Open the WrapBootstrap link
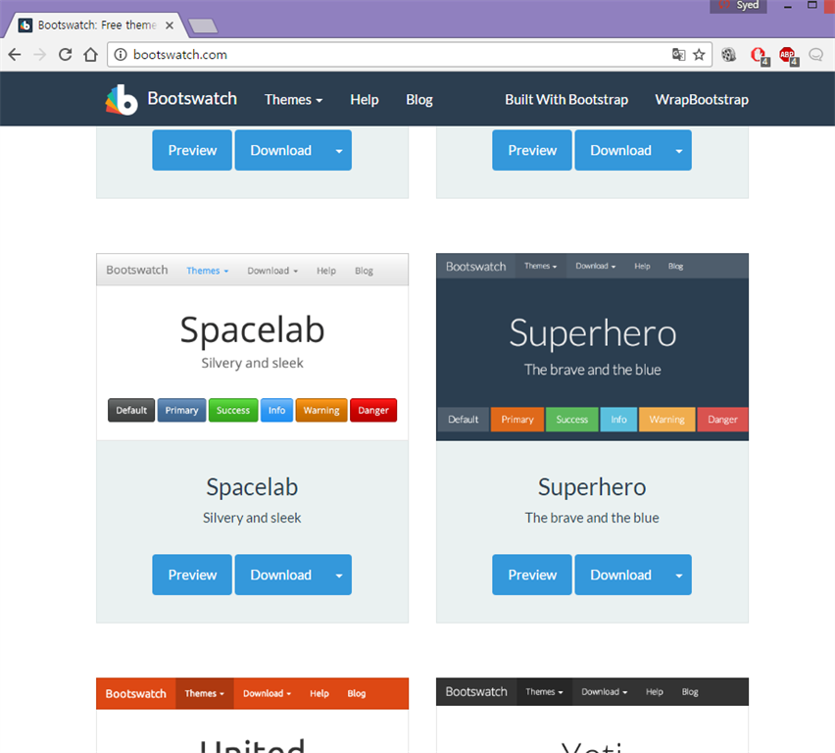The width and height of the screenshot is (835, 753). (702, 100)
